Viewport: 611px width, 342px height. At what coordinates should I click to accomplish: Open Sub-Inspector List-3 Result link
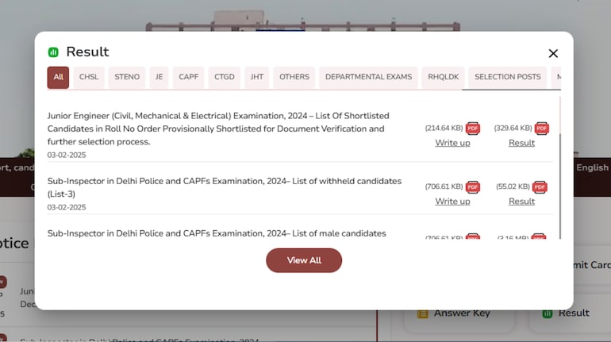click(521, 202)
